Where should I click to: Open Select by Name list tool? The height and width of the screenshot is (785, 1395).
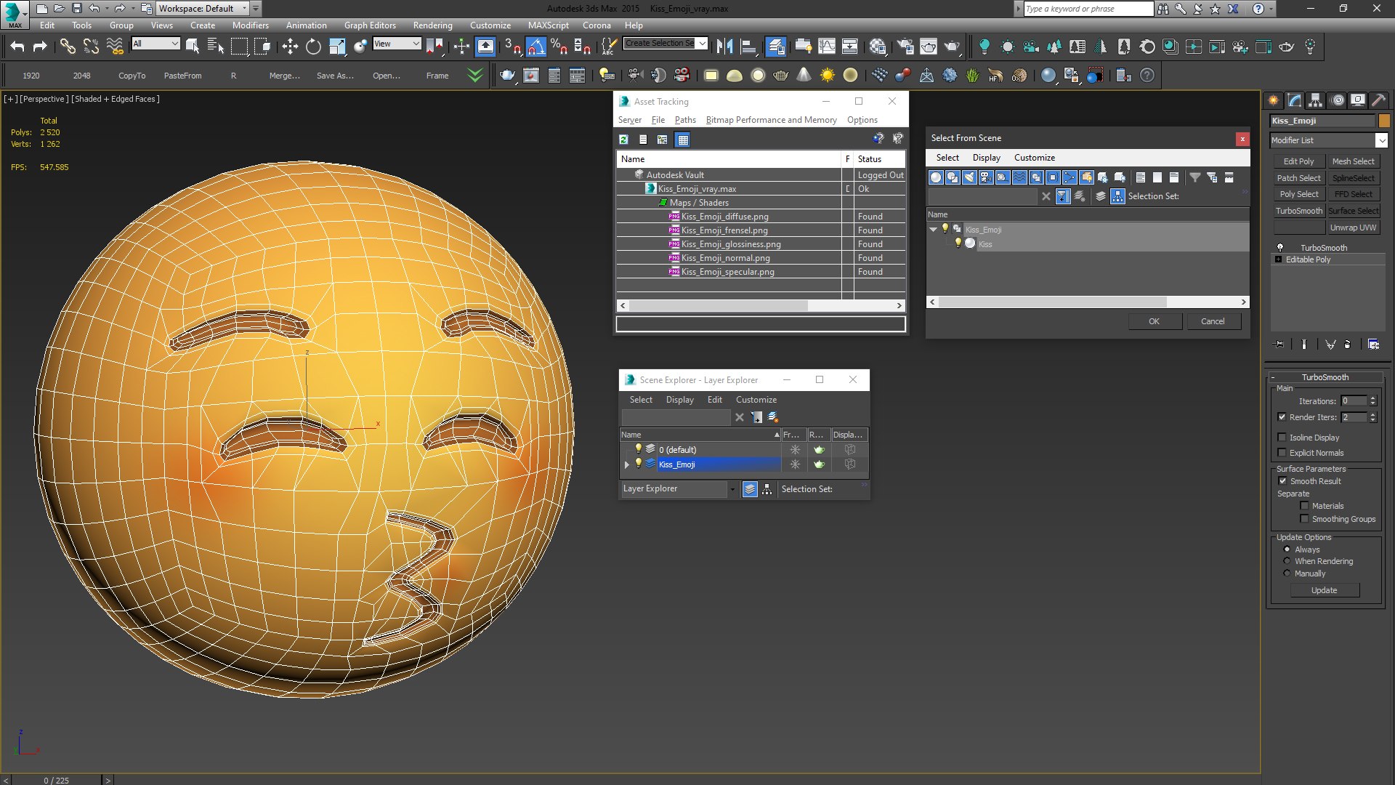click(x=216, y=47)
